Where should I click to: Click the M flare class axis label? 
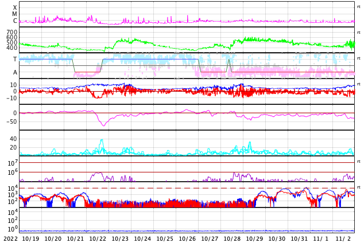click(14, 14)
